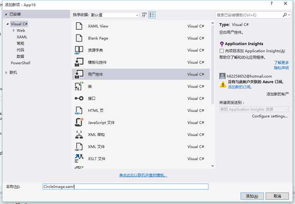Click the JavaScript 文件 template icon
The image size is (295, 204).
click(x=79, y=122)
